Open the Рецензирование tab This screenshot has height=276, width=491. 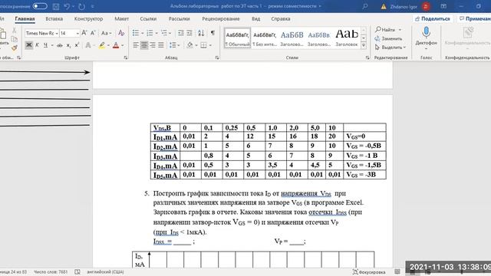221,18
